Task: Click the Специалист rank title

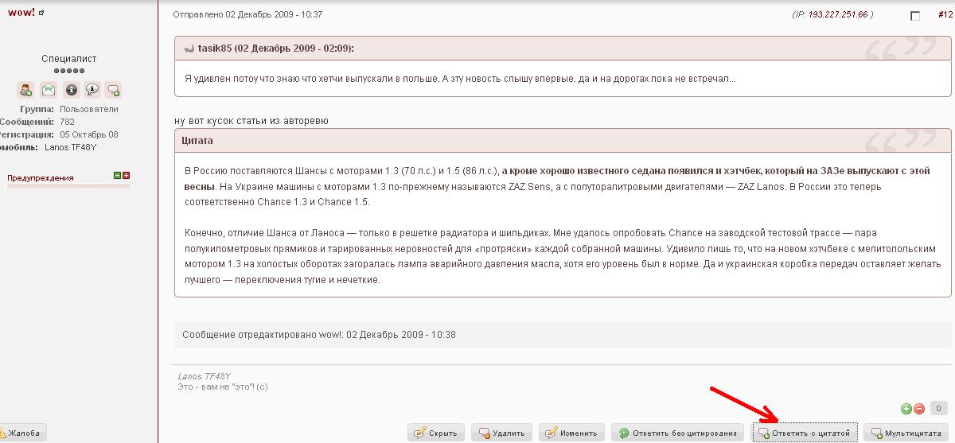Action: pos(69,59)
